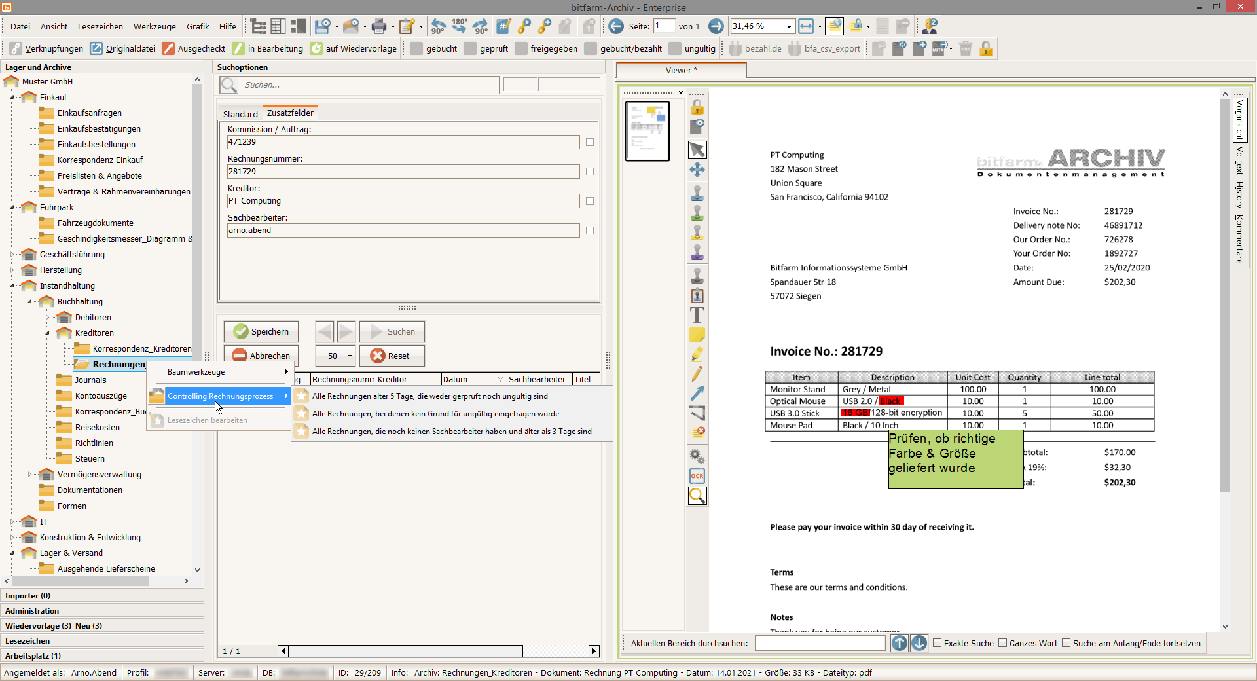Screen dimensions: 1257x681
Task: Select the pencil drawing tool
Action: [x=697, y=374]
